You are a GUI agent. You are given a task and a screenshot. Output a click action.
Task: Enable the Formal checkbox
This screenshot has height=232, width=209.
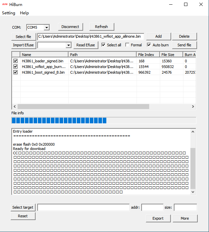click(127, 45)
